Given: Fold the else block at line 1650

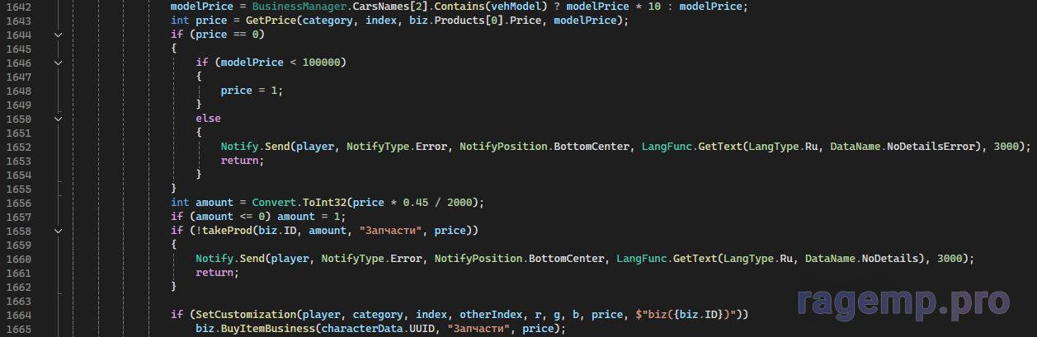Looking at the screenshot, I should (58, 119).
